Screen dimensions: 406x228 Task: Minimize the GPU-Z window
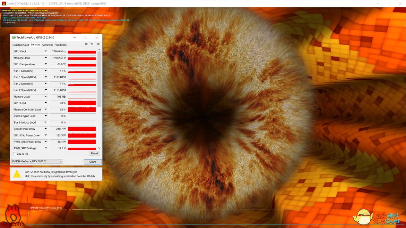(74, 37)
